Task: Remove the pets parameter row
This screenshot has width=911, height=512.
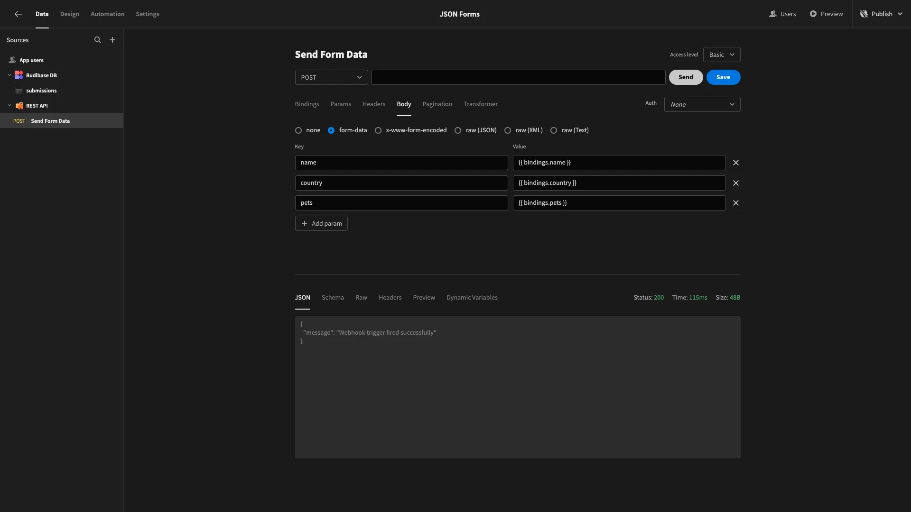Action: click(736, 203)
